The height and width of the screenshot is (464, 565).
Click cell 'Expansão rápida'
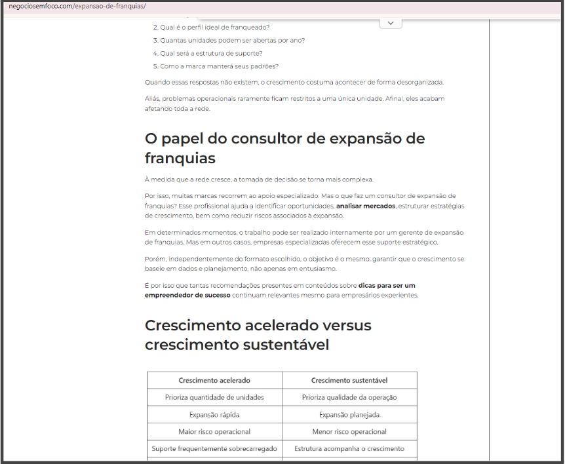[214, 415]
